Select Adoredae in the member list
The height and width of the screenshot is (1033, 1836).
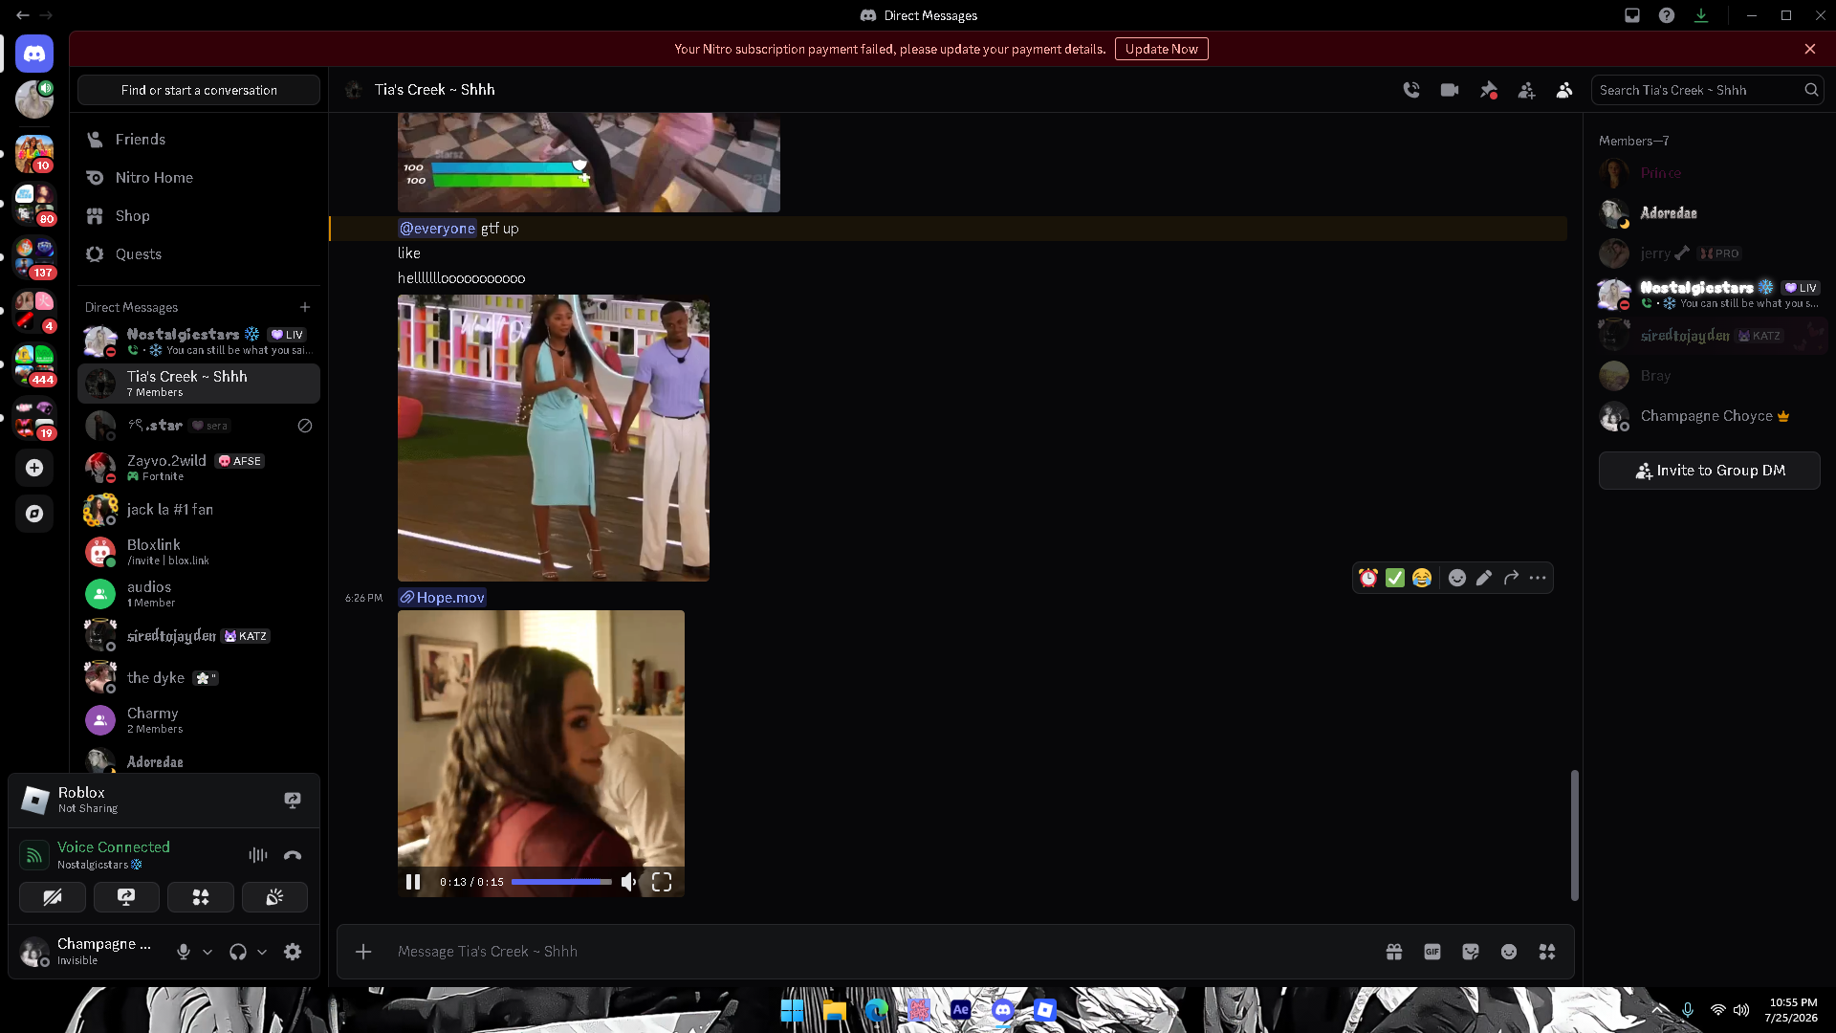1710,213
